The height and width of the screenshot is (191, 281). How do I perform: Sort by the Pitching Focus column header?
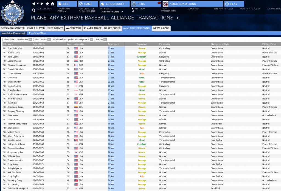pyautogui.click(x=271, y=44)
